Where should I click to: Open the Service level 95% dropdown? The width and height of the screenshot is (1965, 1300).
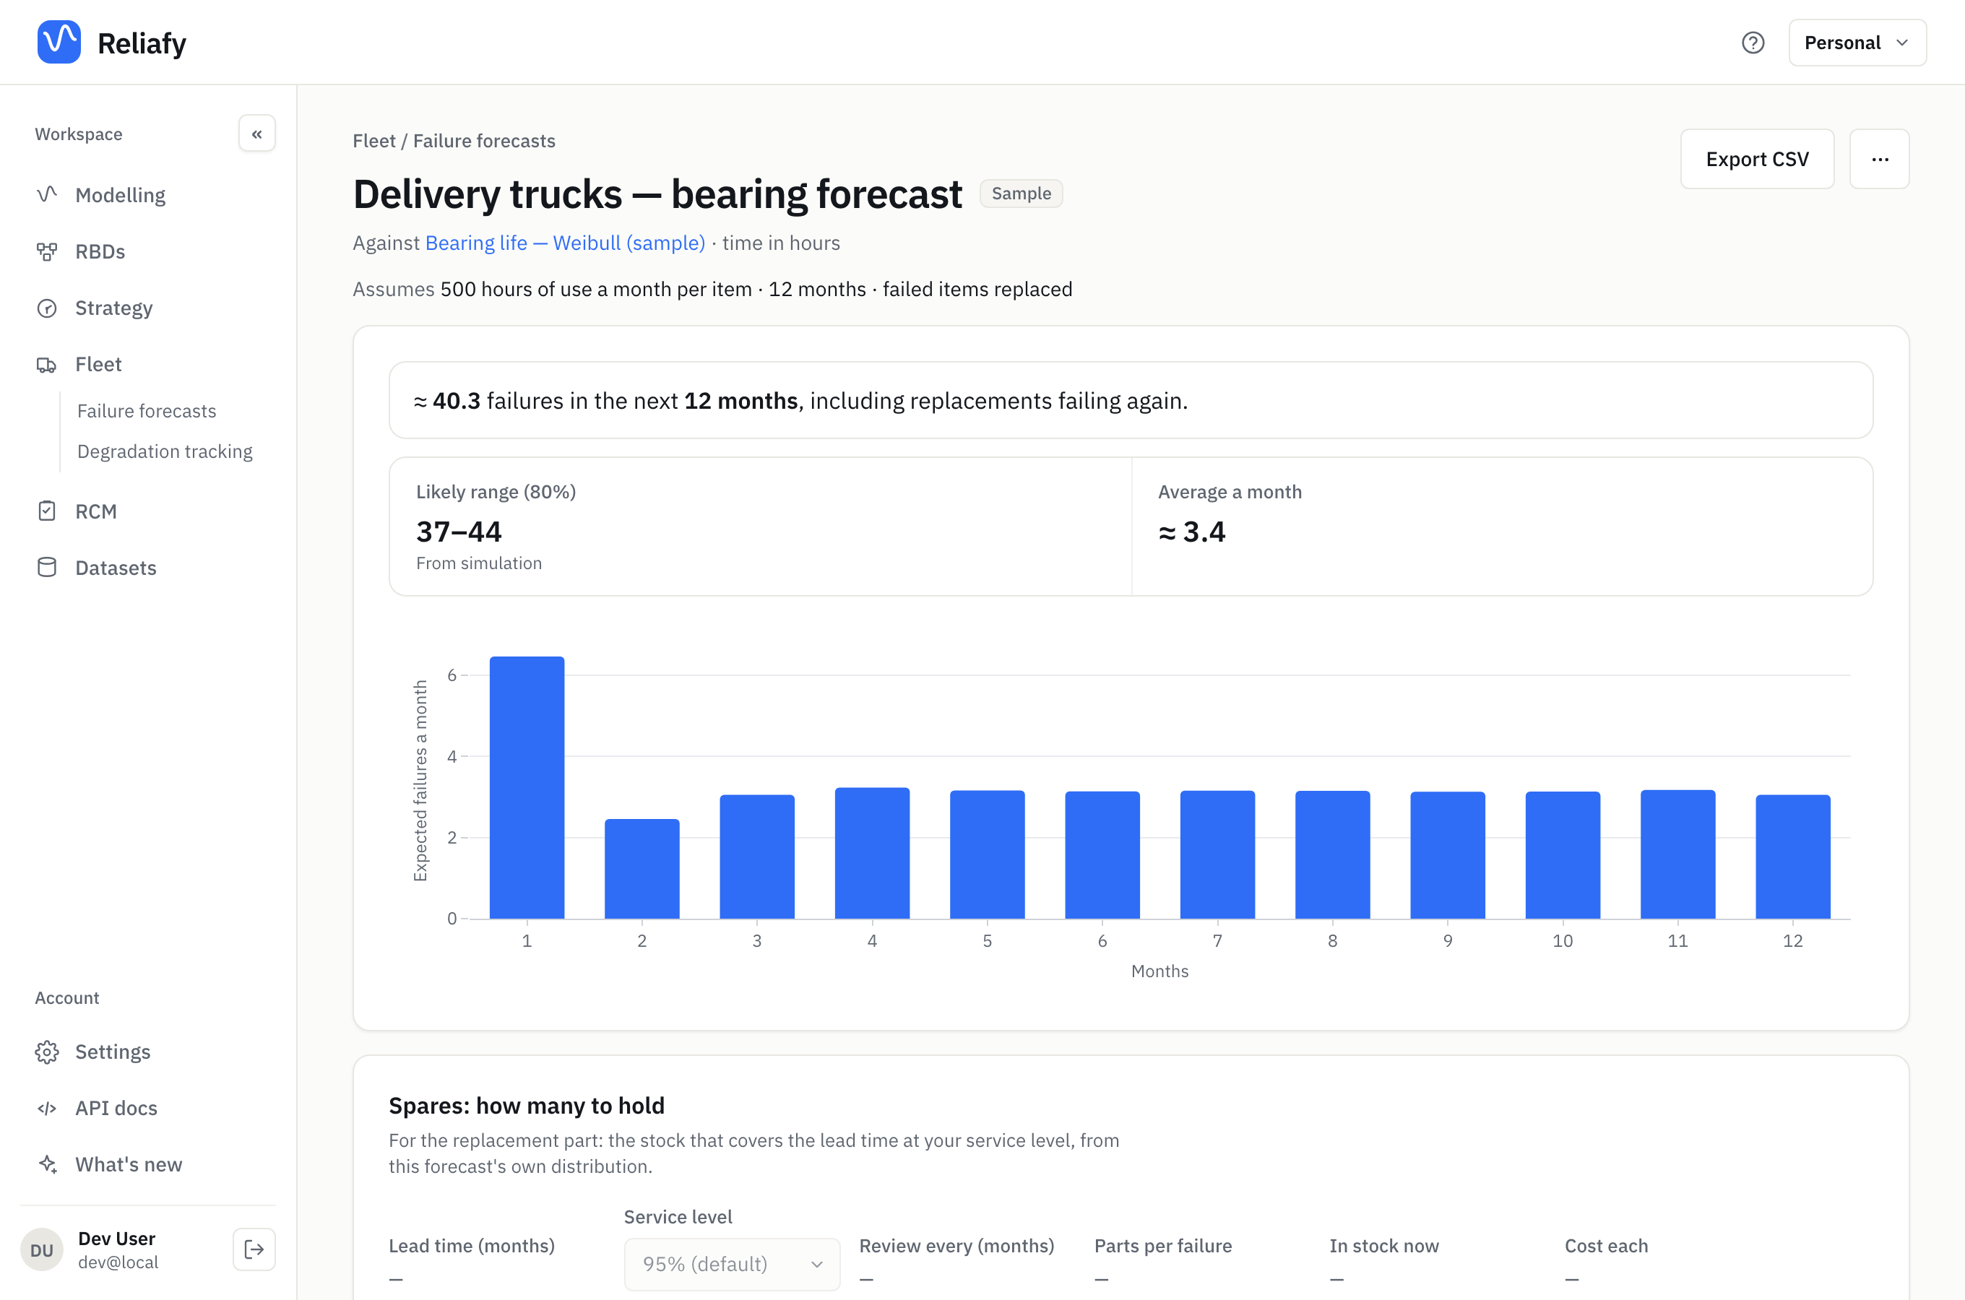731,1263
